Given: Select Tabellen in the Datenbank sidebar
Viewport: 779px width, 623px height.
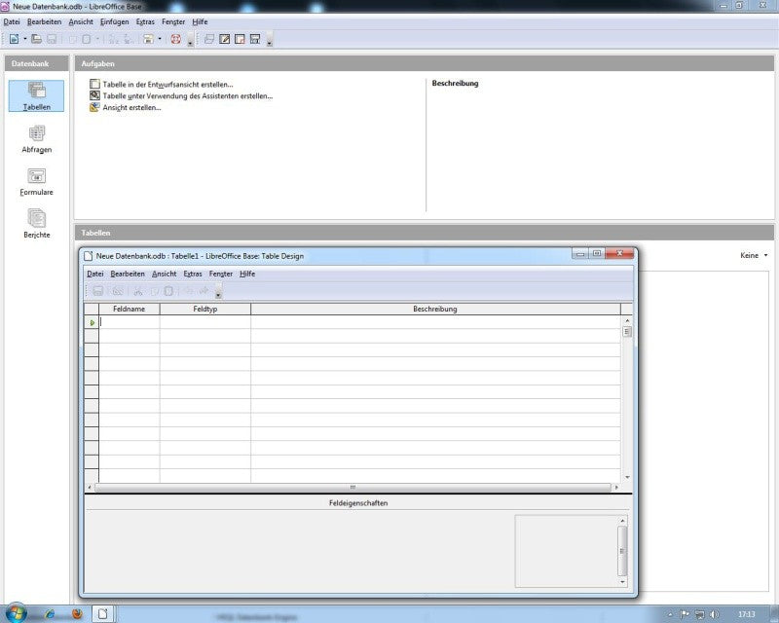Looking at the screenshot, I should click(36, 96).
